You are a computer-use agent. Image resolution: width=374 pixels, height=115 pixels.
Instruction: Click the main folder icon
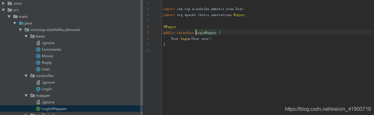point(15,17)
